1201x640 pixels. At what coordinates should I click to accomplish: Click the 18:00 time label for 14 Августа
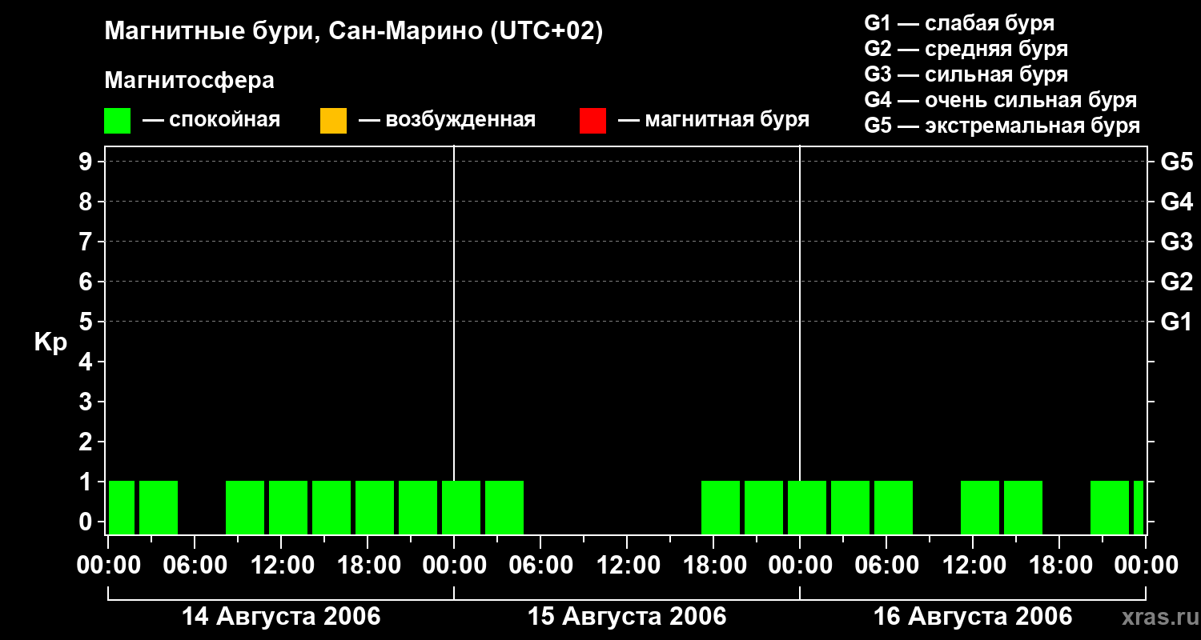click(368, 566)
